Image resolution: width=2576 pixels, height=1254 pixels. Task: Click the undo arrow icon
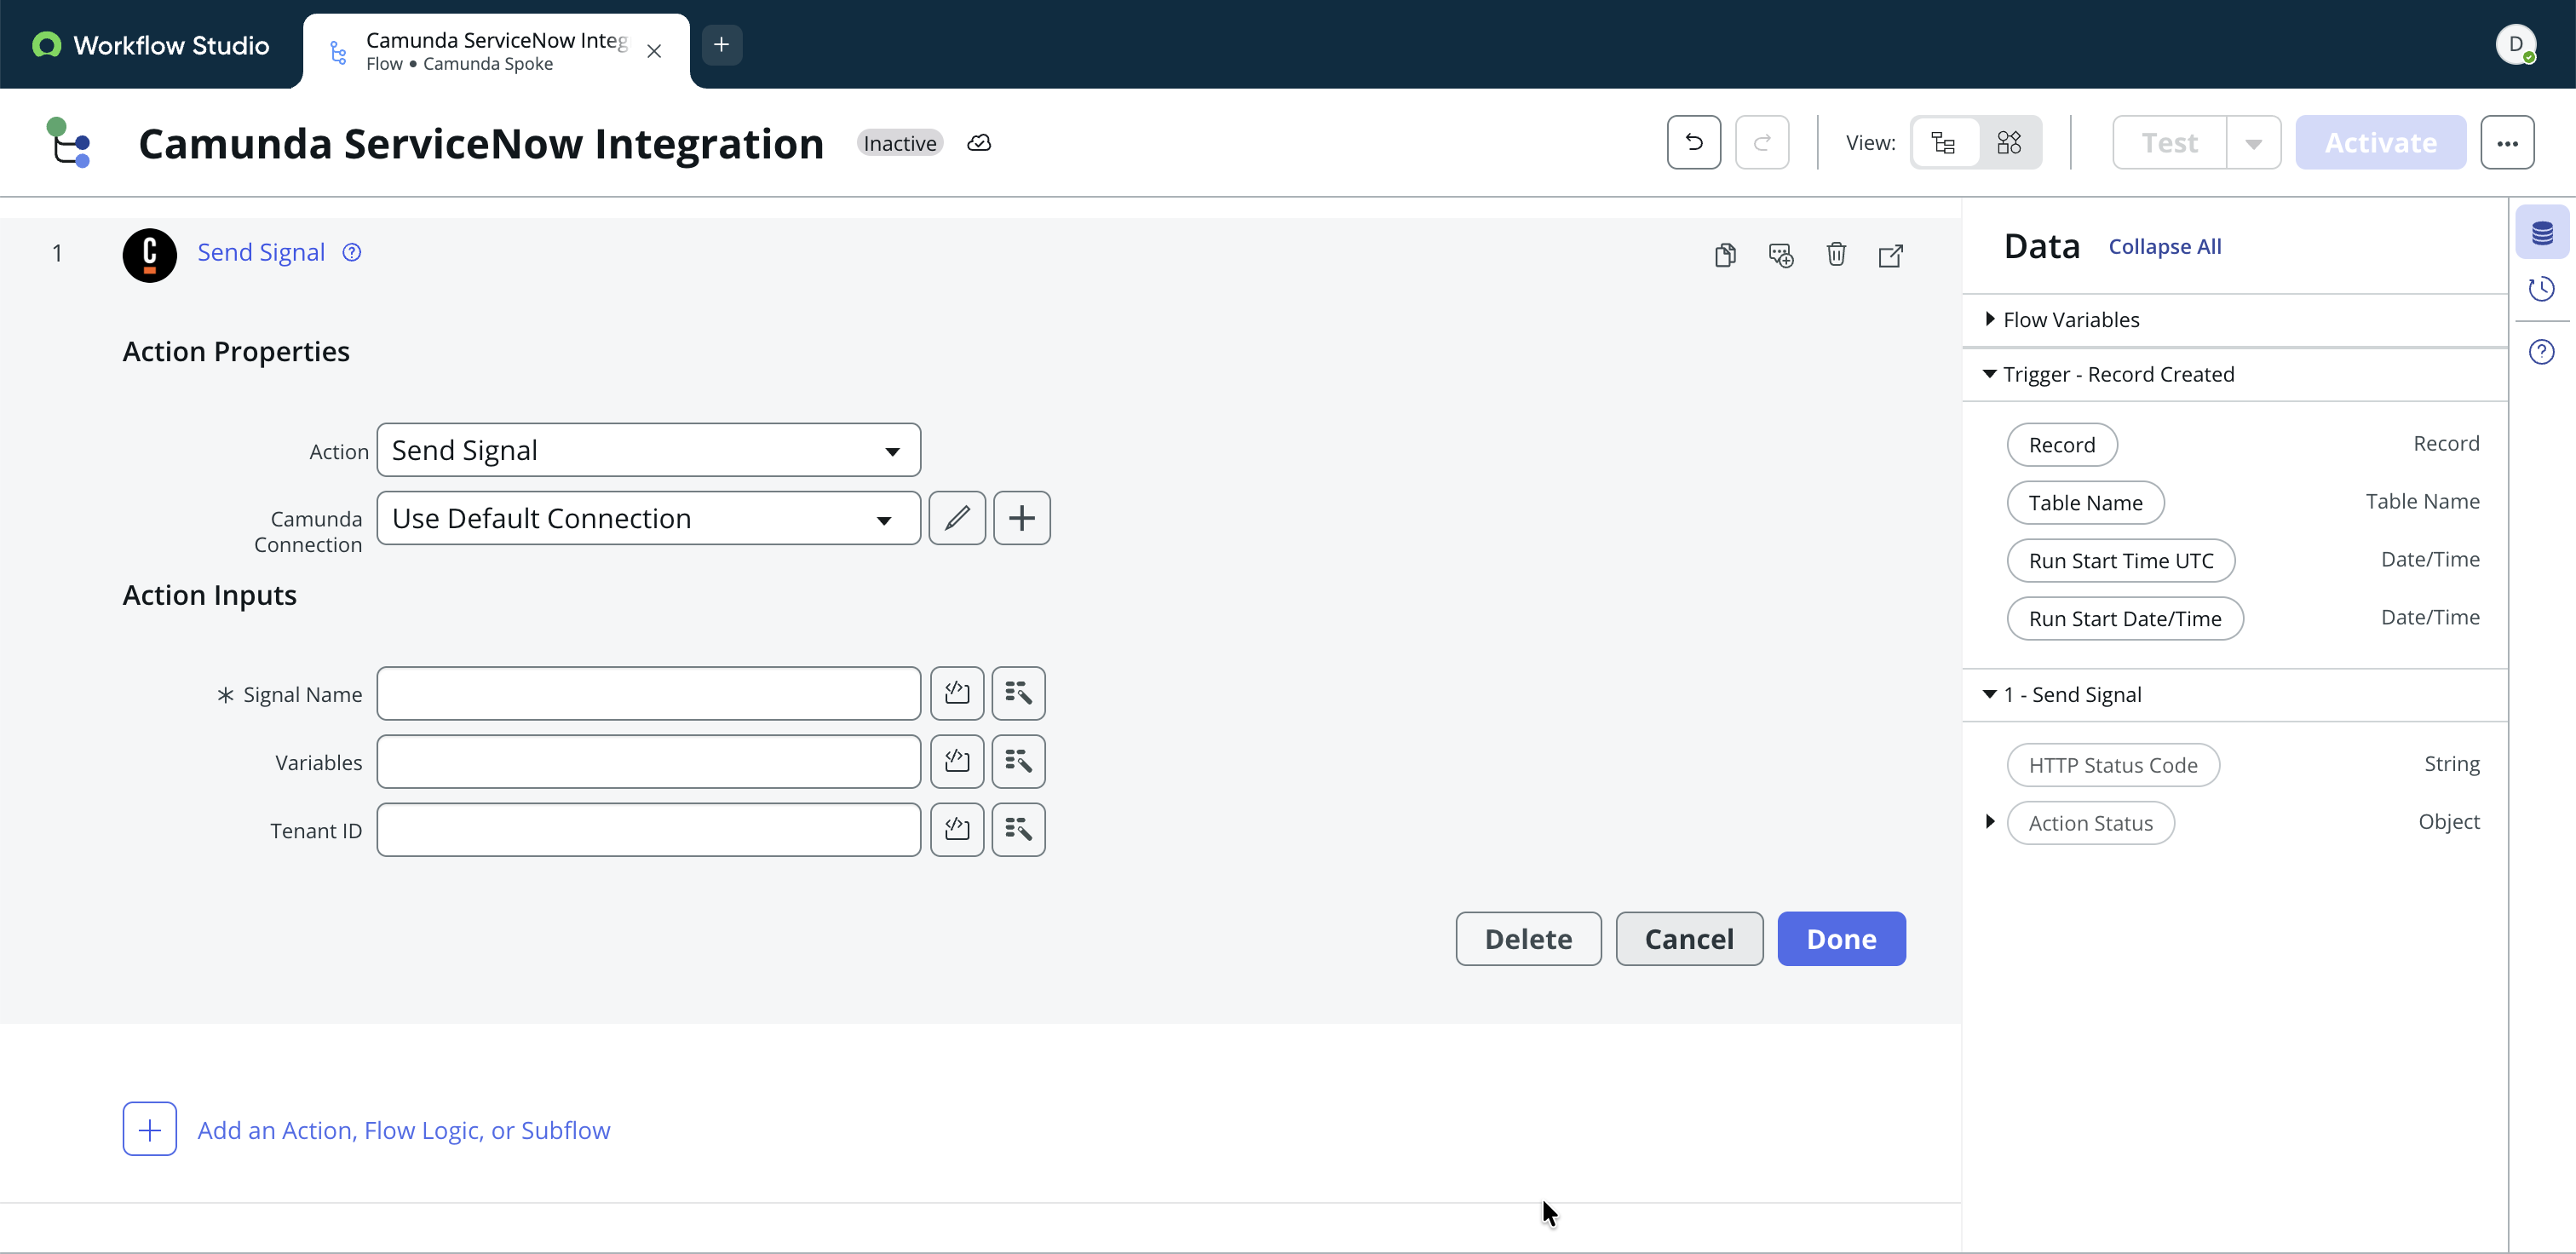click(1693, 143)
